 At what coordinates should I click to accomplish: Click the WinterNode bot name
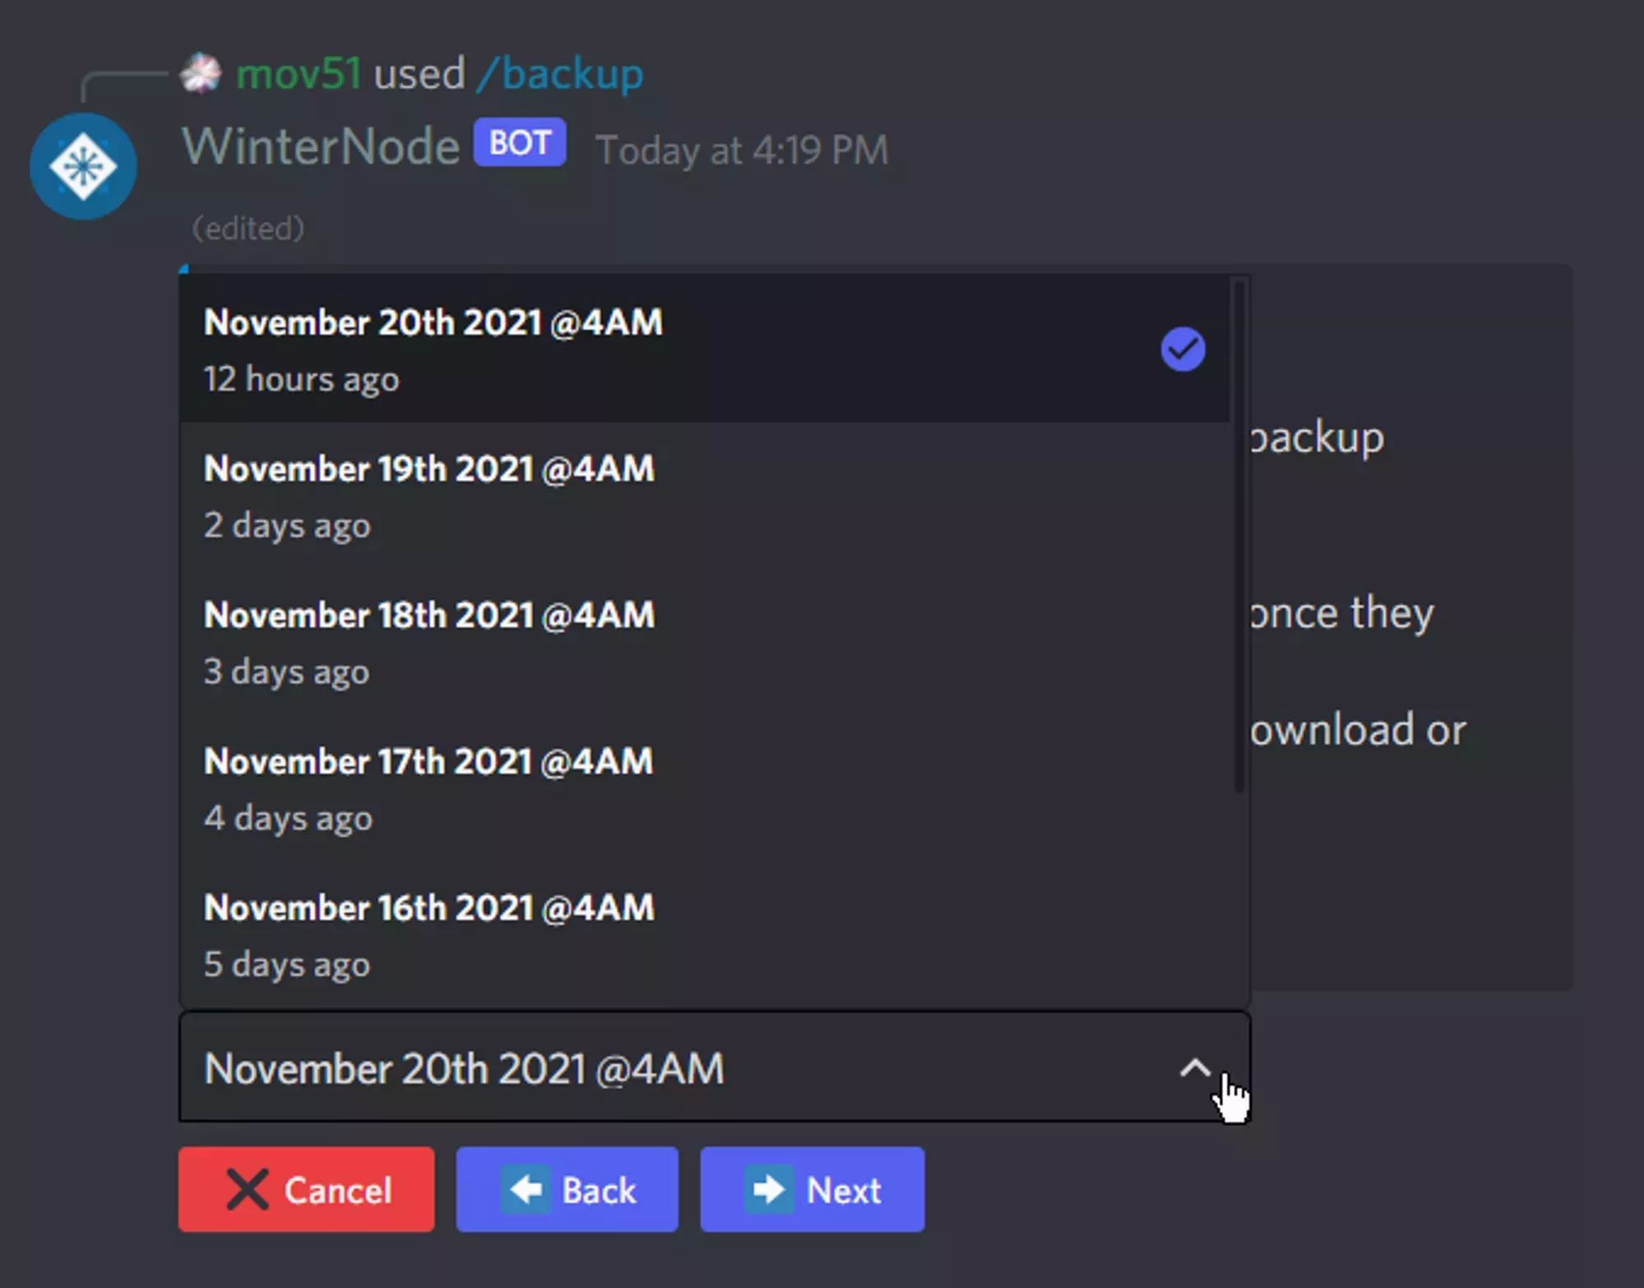coord(321,145)
